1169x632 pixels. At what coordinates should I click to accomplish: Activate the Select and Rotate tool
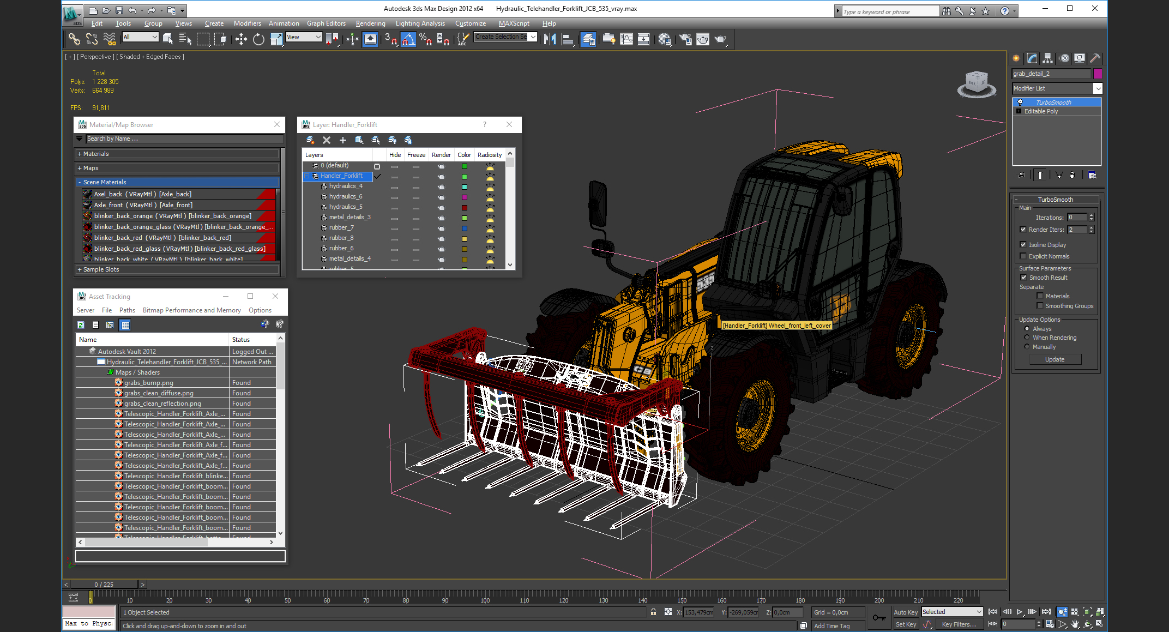[259, 39]
